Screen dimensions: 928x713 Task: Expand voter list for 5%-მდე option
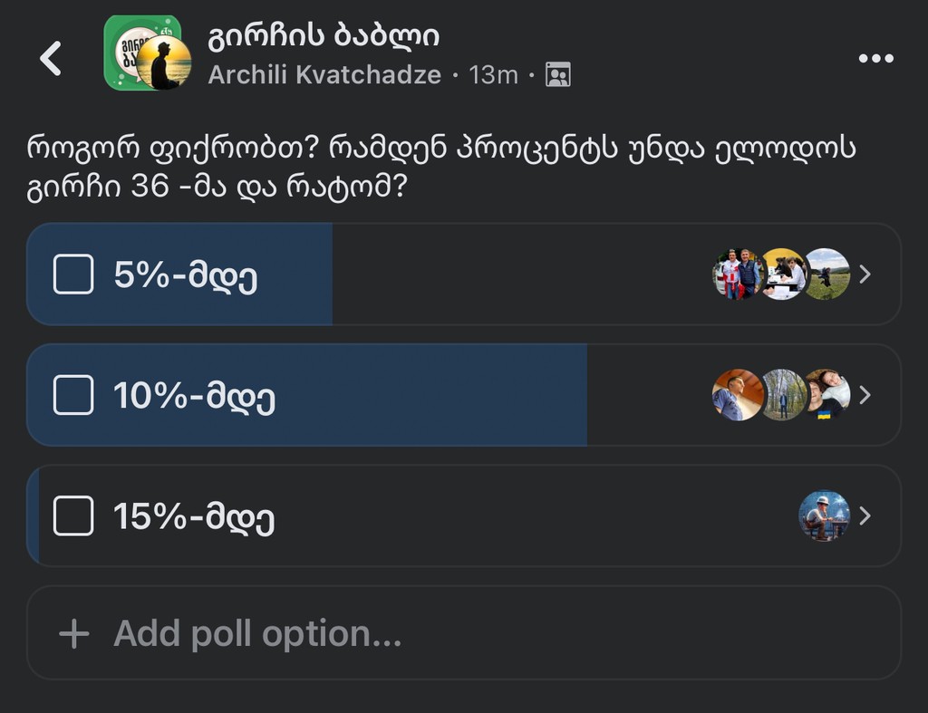865,274
